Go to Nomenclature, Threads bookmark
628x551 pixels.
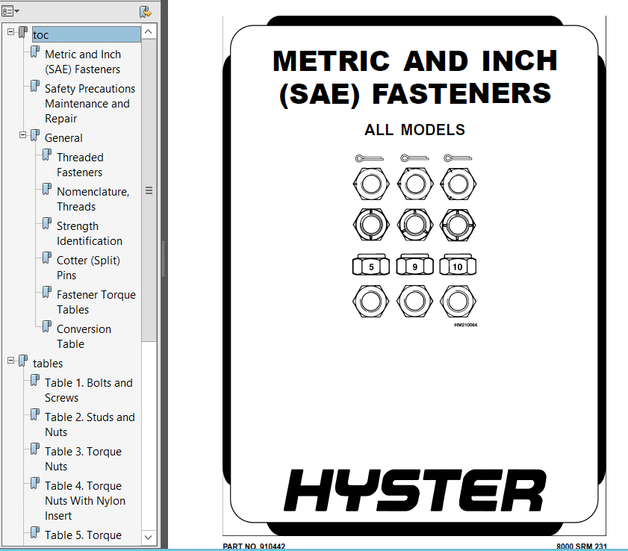(93, 199)
